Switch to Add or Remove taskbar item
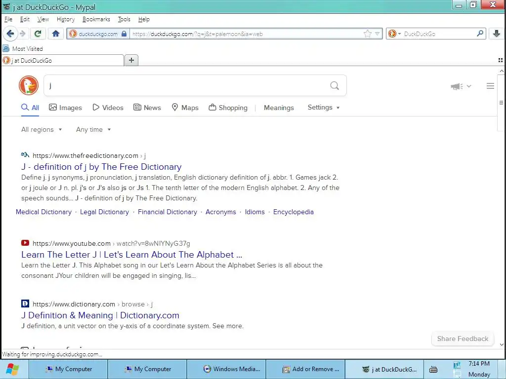506x379 pixels. [x=306, y=369]
